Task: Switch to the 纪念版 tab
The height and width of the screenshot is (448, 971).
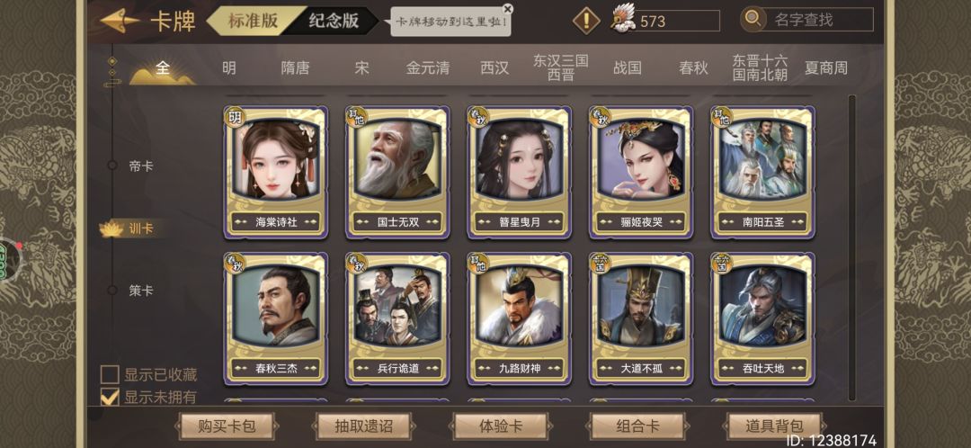Action: point(334,21)
